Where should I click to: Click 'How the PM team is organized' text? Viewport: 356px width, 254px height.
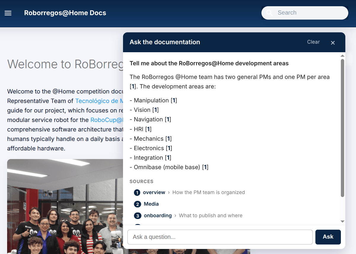click(209, 192)
